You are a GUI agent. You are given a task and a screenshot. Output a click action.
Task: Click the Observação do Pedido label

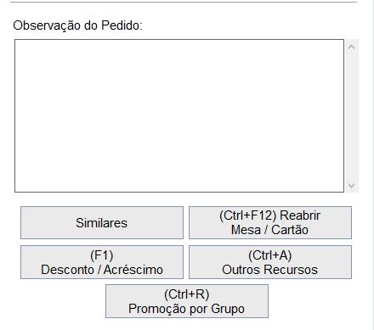click(x=77, y=25)
